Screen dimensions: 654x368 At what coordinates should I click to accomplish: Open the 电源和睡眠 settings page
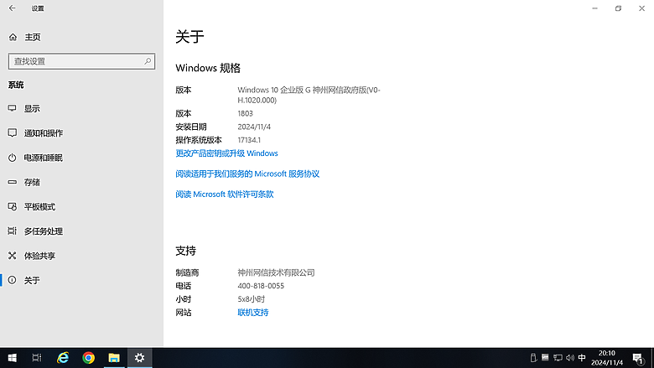click(x=82, y=158)
